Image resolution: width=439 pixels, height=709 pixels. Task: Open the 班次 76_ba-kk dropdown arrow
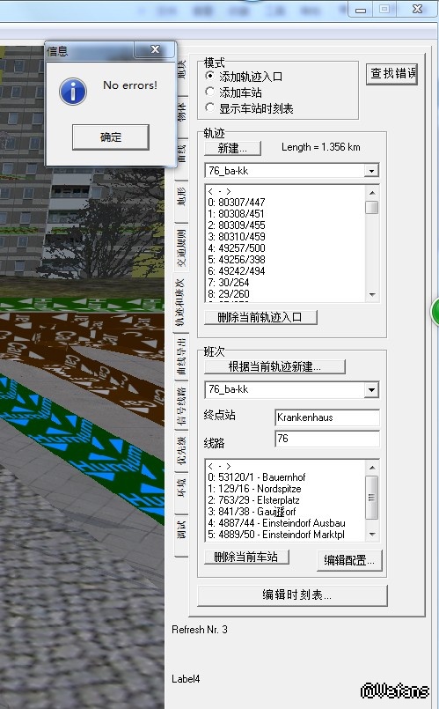click(371, 390)
